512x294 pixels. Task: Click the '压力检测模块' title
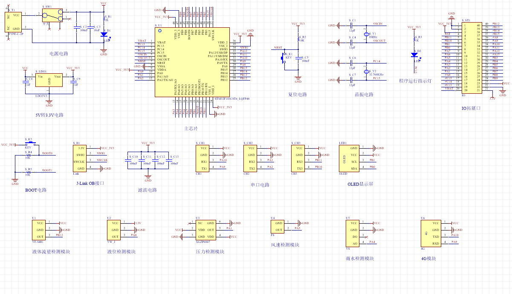coord(210,252)
